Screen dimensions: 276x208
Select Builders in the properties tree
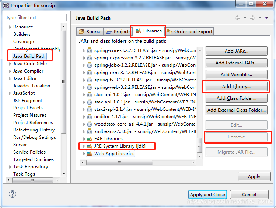point(22,34)
